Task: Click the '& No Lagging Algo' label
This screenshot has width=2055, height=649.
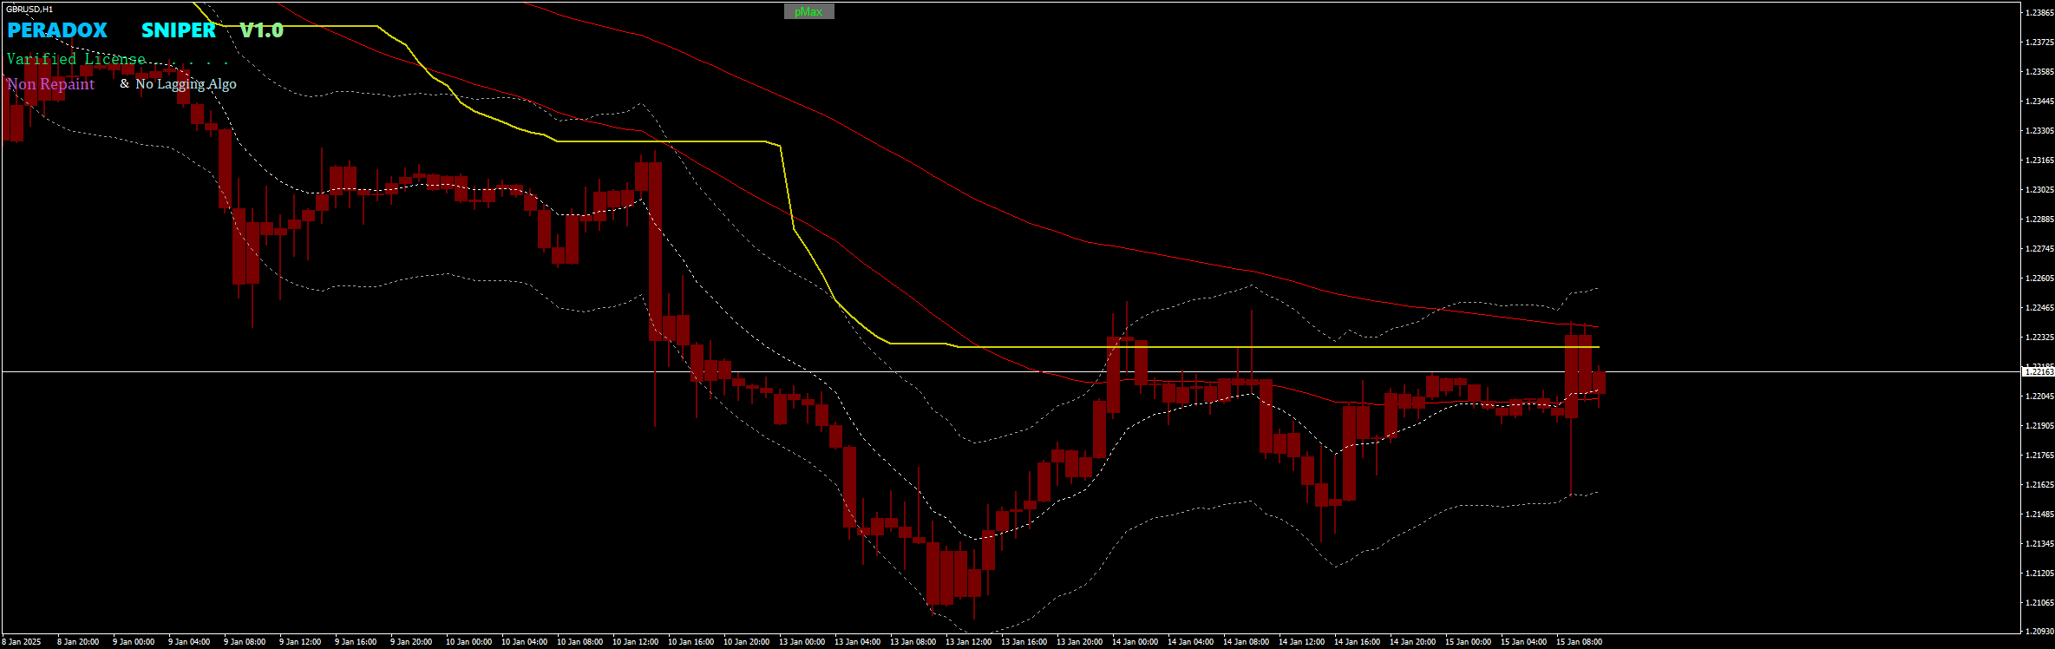Action: pos(178,84)
